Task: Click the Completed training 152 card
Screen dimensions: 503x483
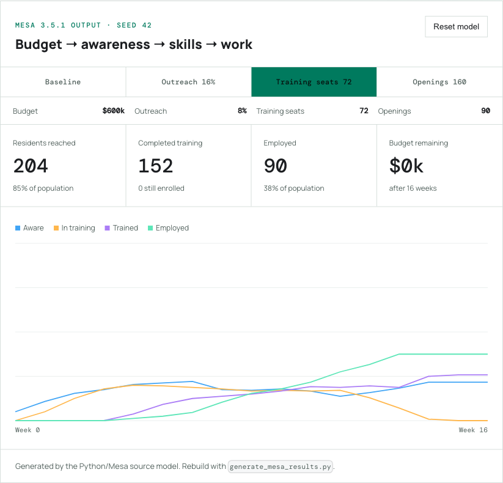Action: (188, 166)
